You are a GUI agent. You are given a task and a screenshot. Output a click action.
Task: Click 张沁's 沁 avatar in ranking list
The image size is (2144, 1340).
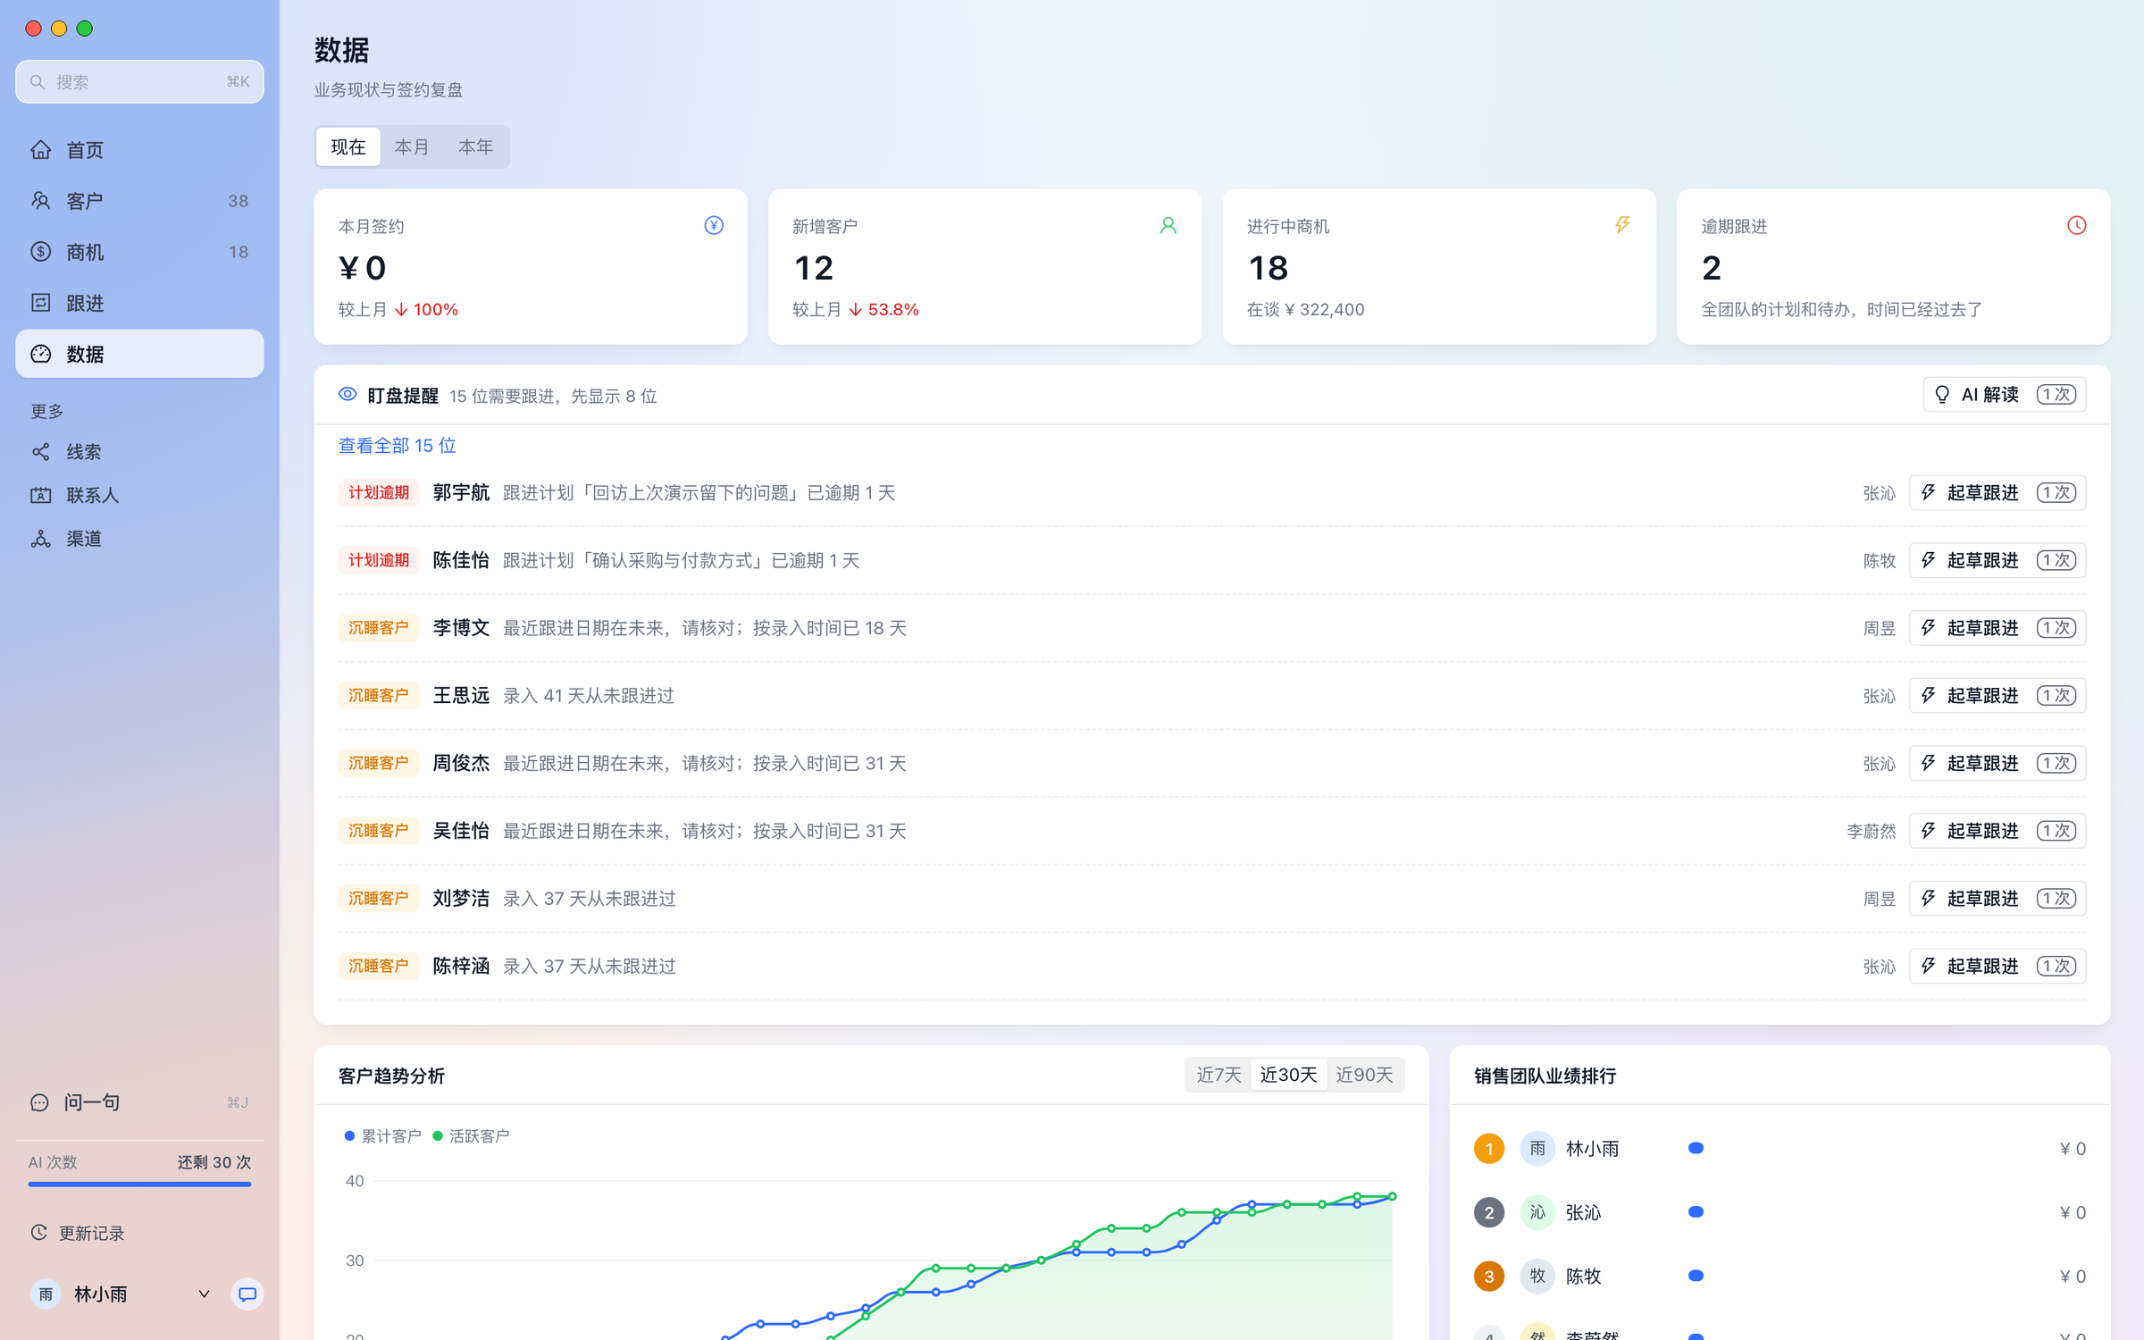click(x=1537, y=1212)
